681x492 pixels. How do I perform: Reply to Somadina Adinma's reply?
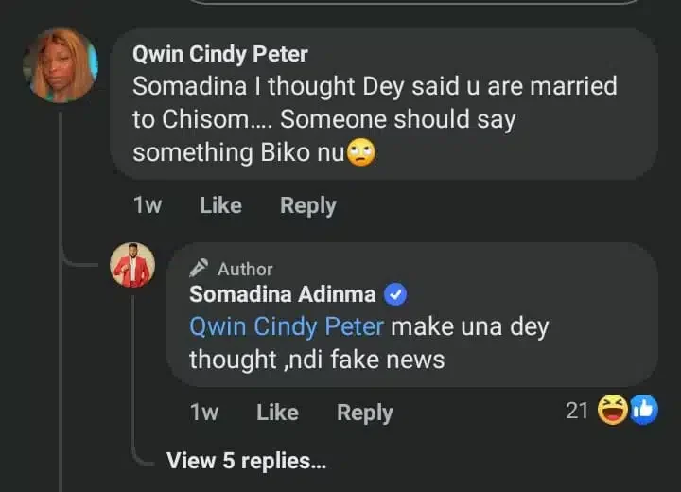[x=364, y=413]
